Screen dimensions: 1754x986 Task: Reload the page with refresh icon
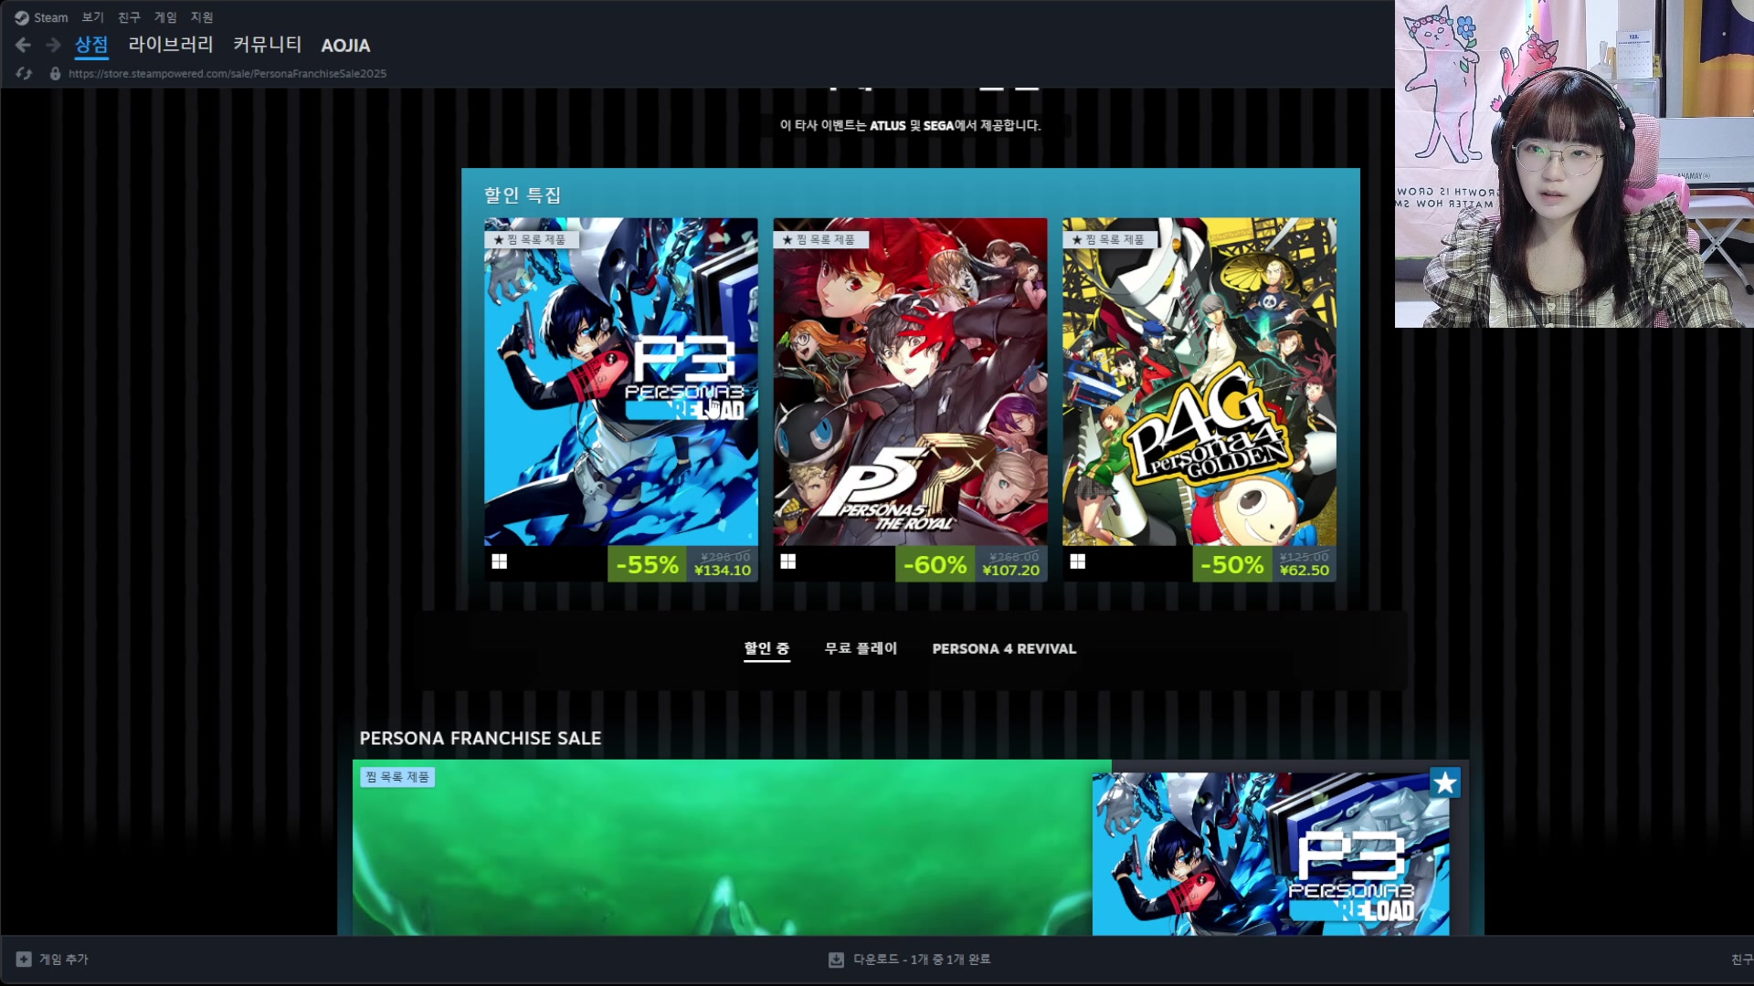(x=24, y=73)
